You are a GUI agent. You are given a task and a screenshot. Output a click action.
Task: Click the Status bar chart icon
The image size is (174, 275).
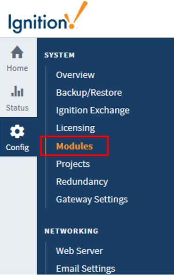17,91
